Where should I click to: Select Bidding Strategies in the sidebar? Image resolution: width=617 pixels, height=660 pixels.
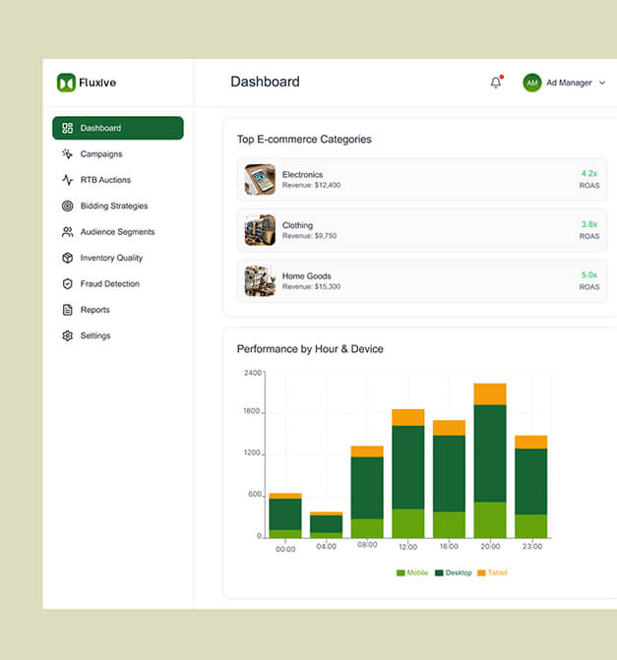click(x=118, y=206)
